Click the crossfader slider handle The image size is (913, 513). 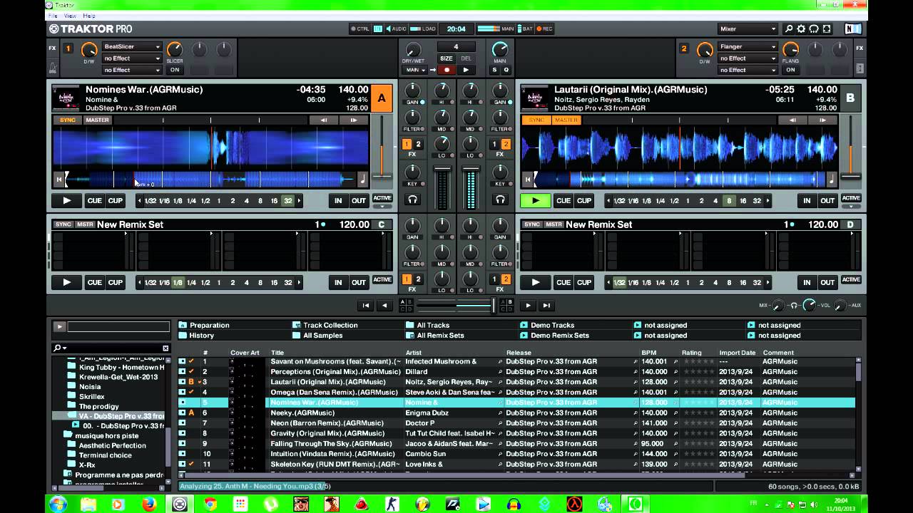(494, 306)
